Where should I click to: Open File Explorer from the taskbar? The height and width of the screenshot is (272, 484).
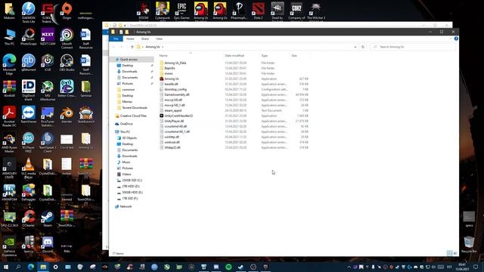pos(43,267)
